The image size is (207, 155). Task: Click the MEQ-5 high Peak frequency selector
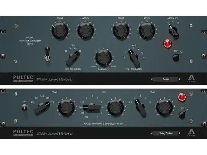coord(140,108)
